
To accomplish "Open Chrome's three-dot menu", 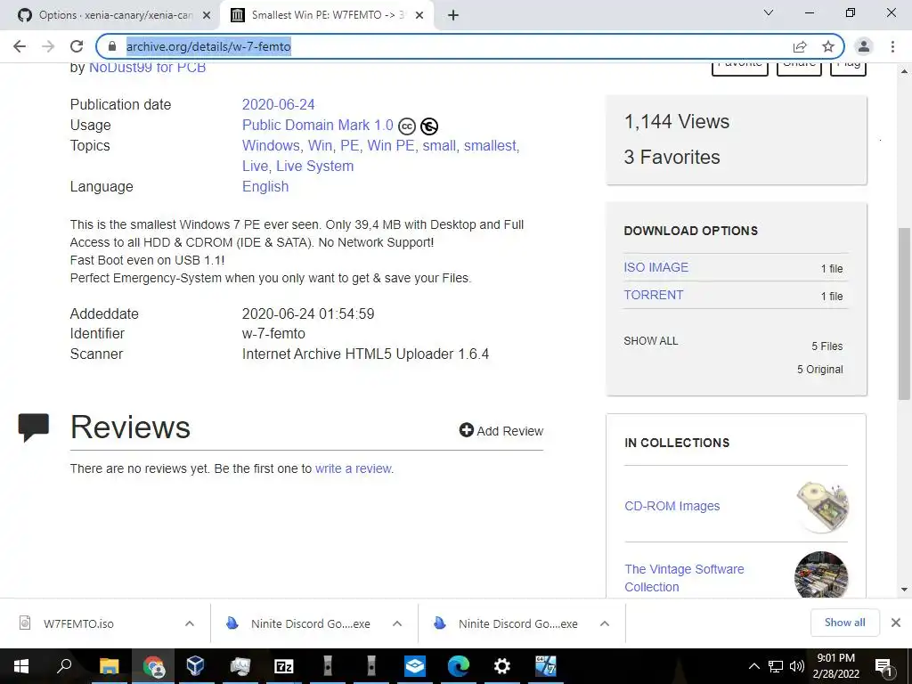I will click(892, 46).
